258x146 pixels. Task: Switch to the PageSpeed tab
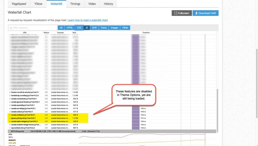(19, 4)
